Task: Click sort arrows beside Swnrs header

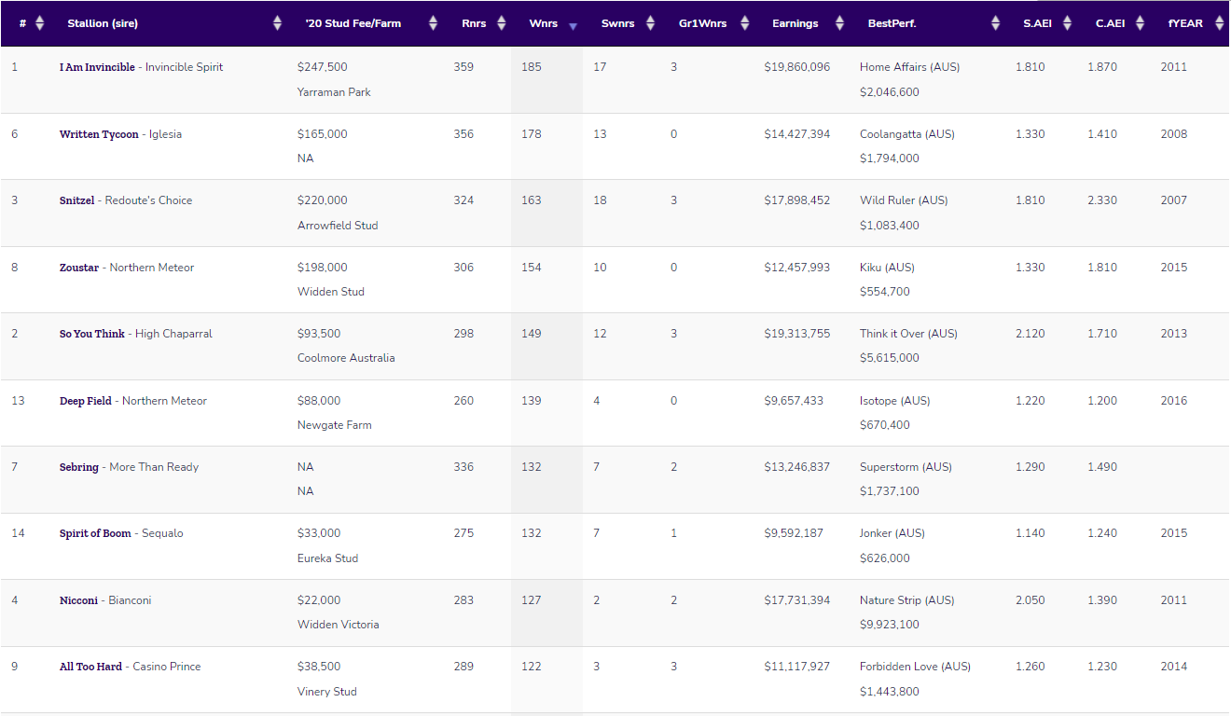Action: pos(650,23)
